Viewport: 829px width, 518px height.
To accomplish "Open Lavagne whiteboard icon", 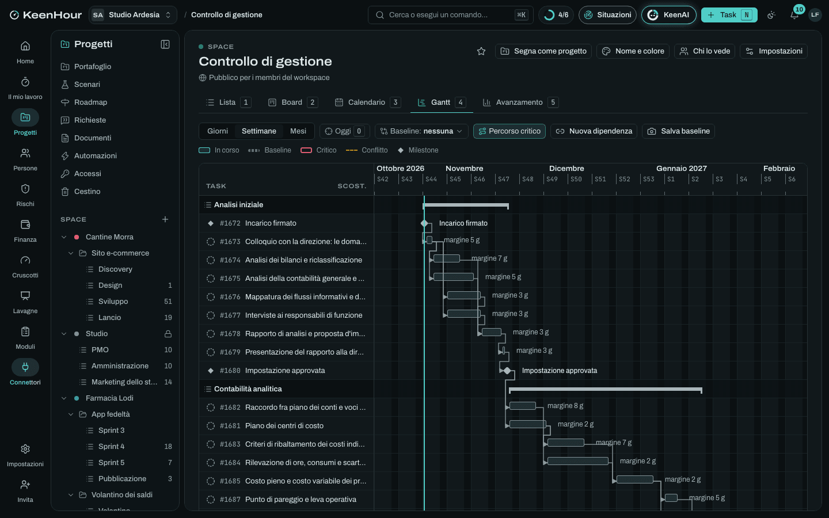I will coord(25,296).
